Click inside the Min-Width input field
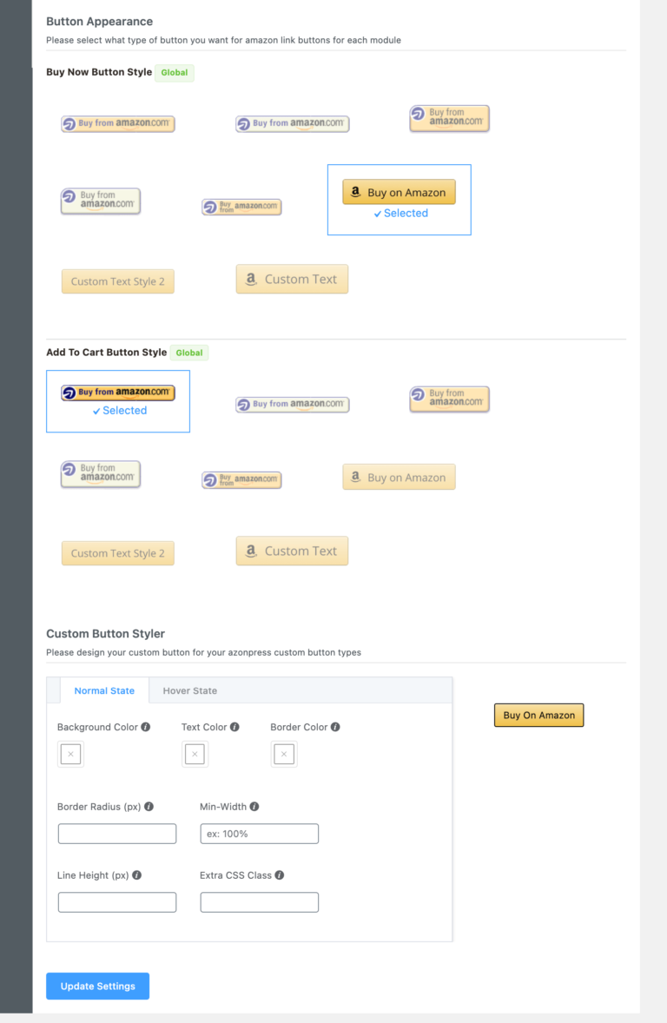Screen dimensions: 667x1023 [259, 834]
